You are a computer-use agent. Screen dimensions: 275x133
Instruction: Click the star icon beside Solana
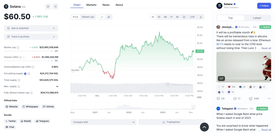point(48,6)
